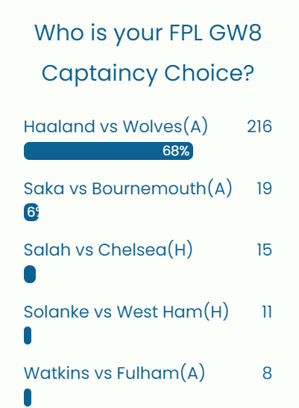This screenshot has height=408, width=299.
Task: Select the Solanke vs West Ham(H) option
Action: pos(126,312)
